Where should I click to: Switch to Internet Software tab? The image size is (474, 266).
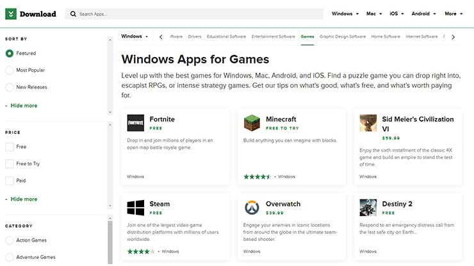point(421,37)
